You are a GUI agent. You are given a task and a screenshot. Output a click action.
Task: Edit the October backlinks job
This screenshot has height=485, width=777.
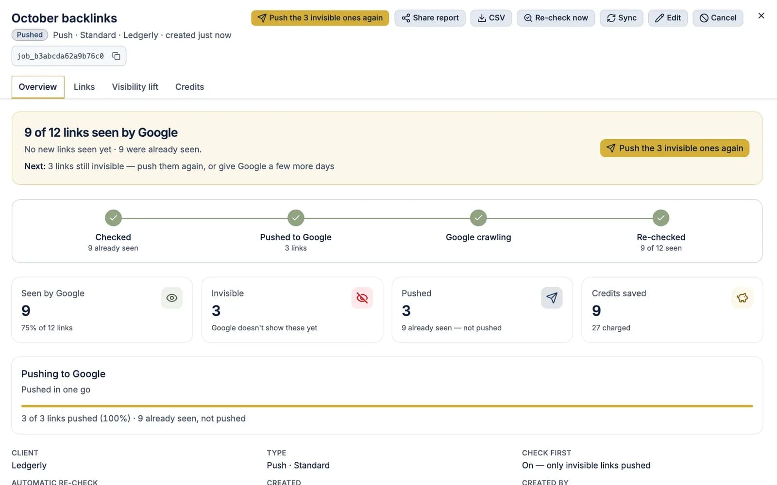coord(668,18)
